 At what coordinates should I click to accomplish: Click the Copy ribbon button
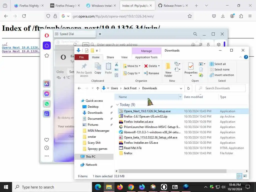(x=98, y=68)
